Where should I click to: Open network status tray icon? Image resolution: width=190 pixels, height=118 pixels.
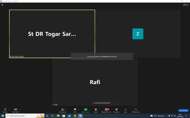click(172, 116)
